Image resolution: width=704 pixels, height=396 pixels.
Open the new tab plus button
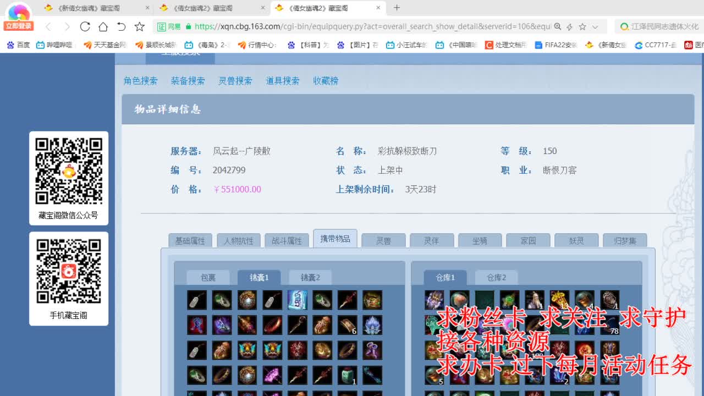coord(397,8)
